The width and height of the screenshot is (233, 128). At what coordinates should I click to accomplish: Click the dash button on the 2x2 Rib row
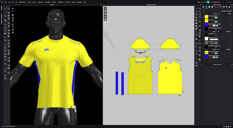pos(231,21)
